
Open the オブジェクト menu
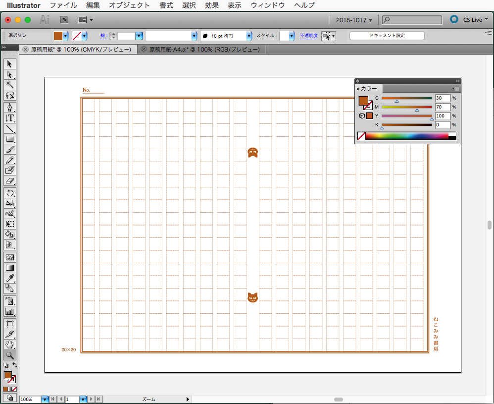[x=129, y=5]
